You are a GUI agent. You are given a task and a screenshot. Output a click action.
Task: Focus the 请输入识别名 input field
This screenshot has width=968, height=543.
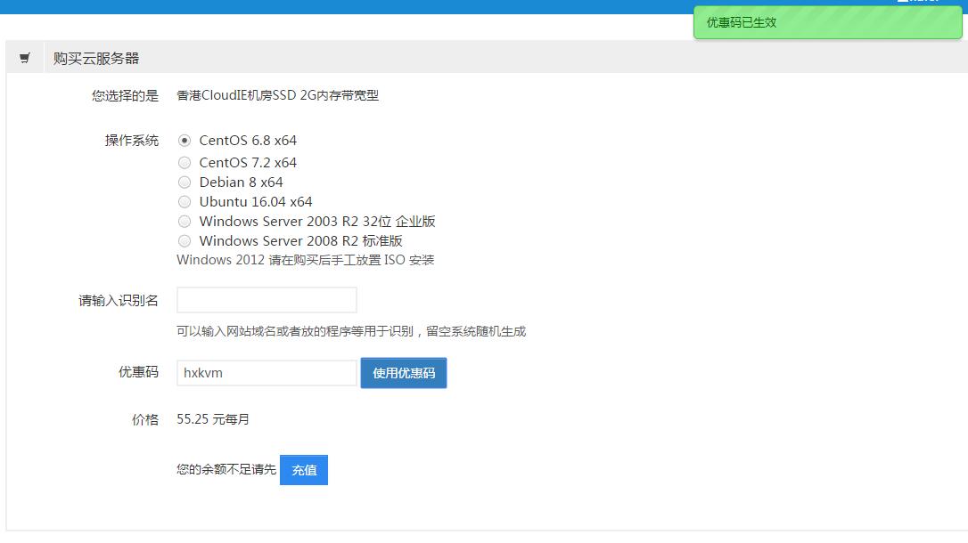click(267, 300)
